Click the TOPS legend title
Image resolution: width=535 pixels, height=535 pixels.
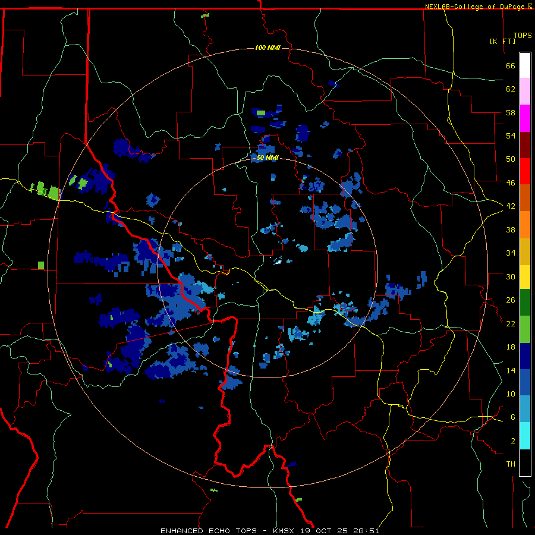(523, 36)
